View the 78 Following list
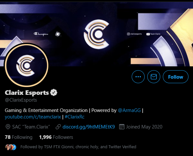This screenshot has height=156, width=193. (x=18, y=137)
